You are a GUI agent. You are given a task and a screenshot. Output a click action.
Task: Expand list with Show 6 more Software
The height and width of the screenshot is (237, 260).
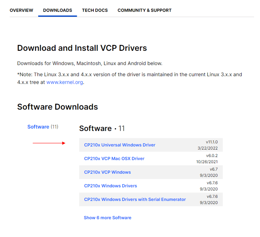pyautogui.click(x=107, y=218)
